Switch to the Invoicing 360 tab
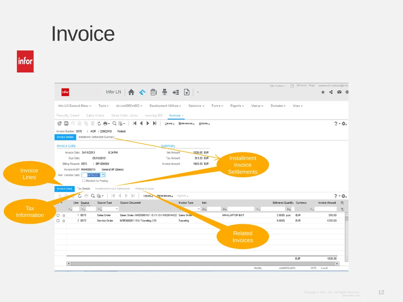 click(153, 116)
